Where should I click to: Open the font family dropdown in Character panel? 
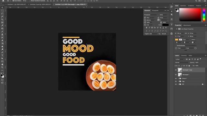pyautogui.click(x=151, y=15)
